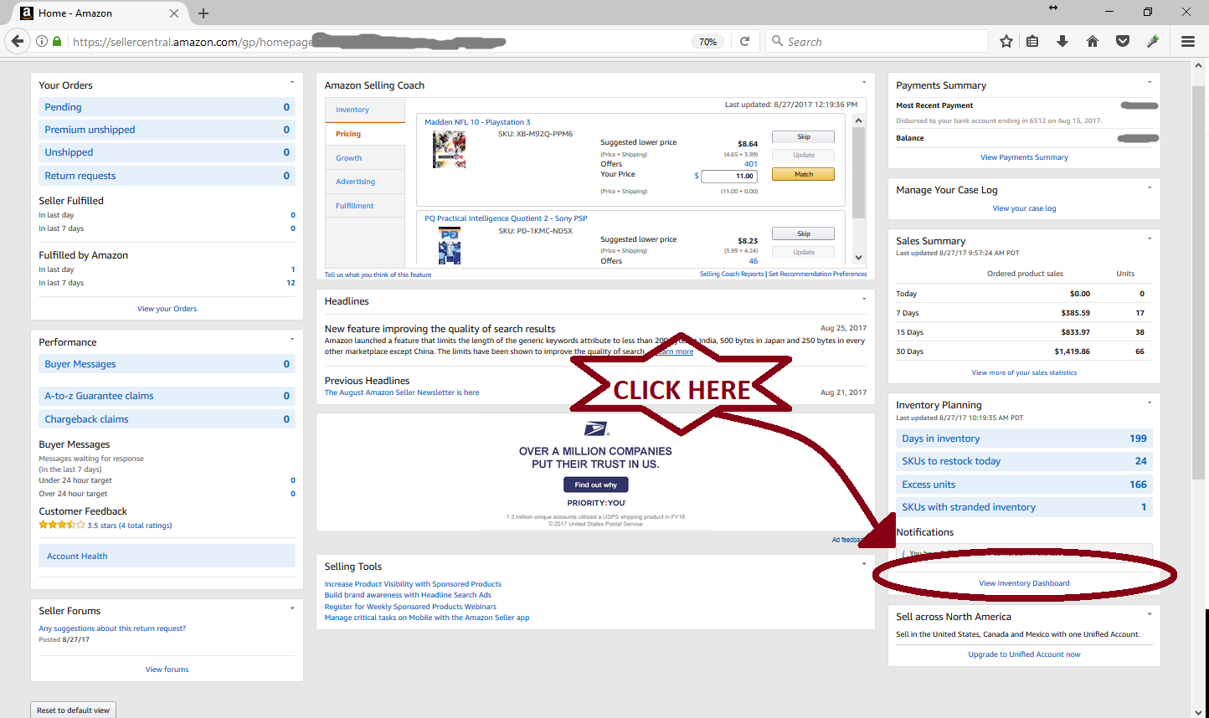Click View Payments Summary link
1209x718 pixels.
pos(1024,157)
